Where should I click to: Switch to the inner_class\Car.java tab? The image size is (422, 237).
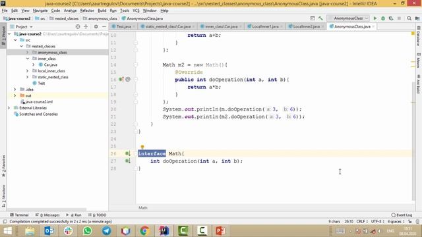222,26
